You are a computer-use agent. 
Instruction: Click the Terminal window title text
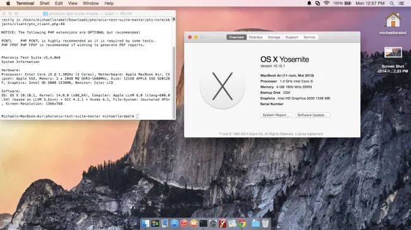pyautogui.click(x=90, y=14)
